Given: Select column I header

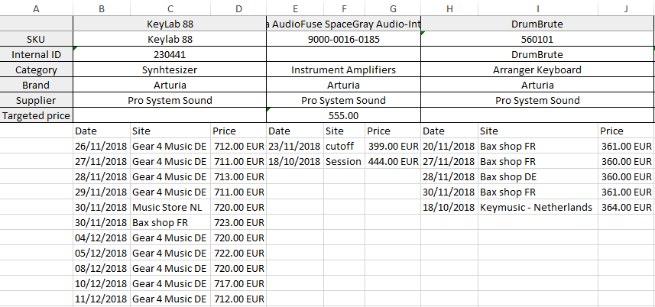Looking at the screenshot, I should [x=538, y=8].
